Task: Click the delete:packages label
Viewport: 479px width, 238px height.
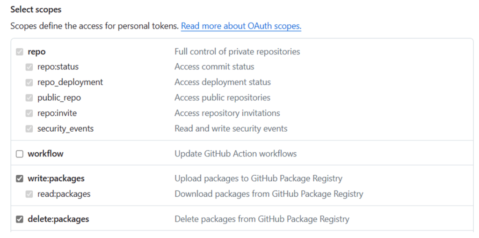Action: [x=58, y=219]
